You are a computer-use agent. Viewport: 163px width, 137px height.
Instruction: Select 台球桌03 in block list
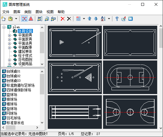pyautogui.click(x=13, y=81)
